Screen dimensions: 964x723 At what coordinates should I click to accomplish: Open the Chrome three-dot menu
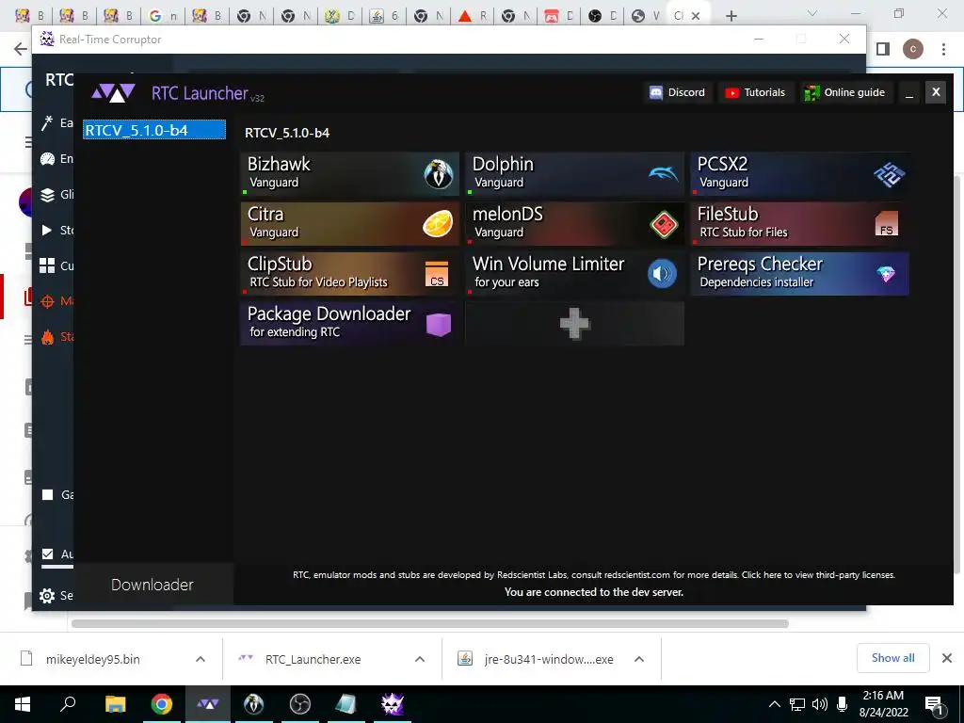coord(943,49)
